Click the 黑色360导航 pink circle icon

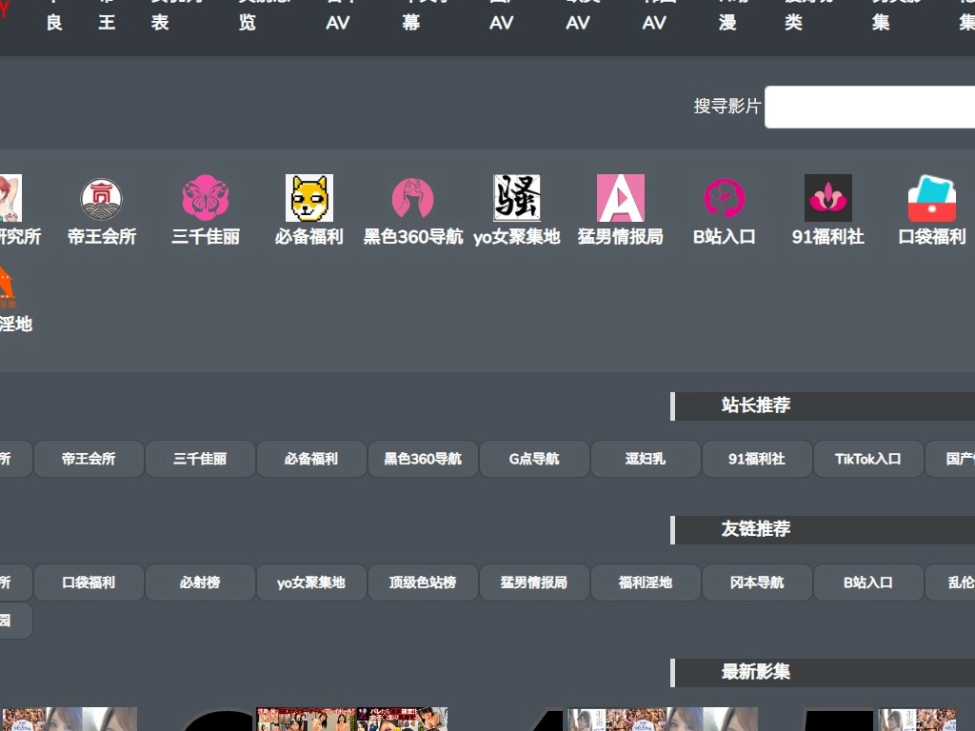coord(412,200)
